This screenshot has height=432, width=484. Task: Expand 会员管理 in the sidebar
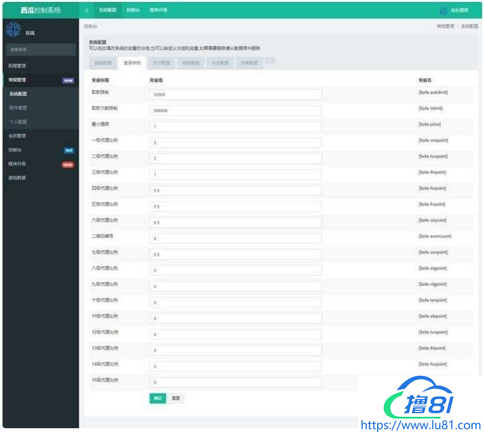click(x=18, y=135)
